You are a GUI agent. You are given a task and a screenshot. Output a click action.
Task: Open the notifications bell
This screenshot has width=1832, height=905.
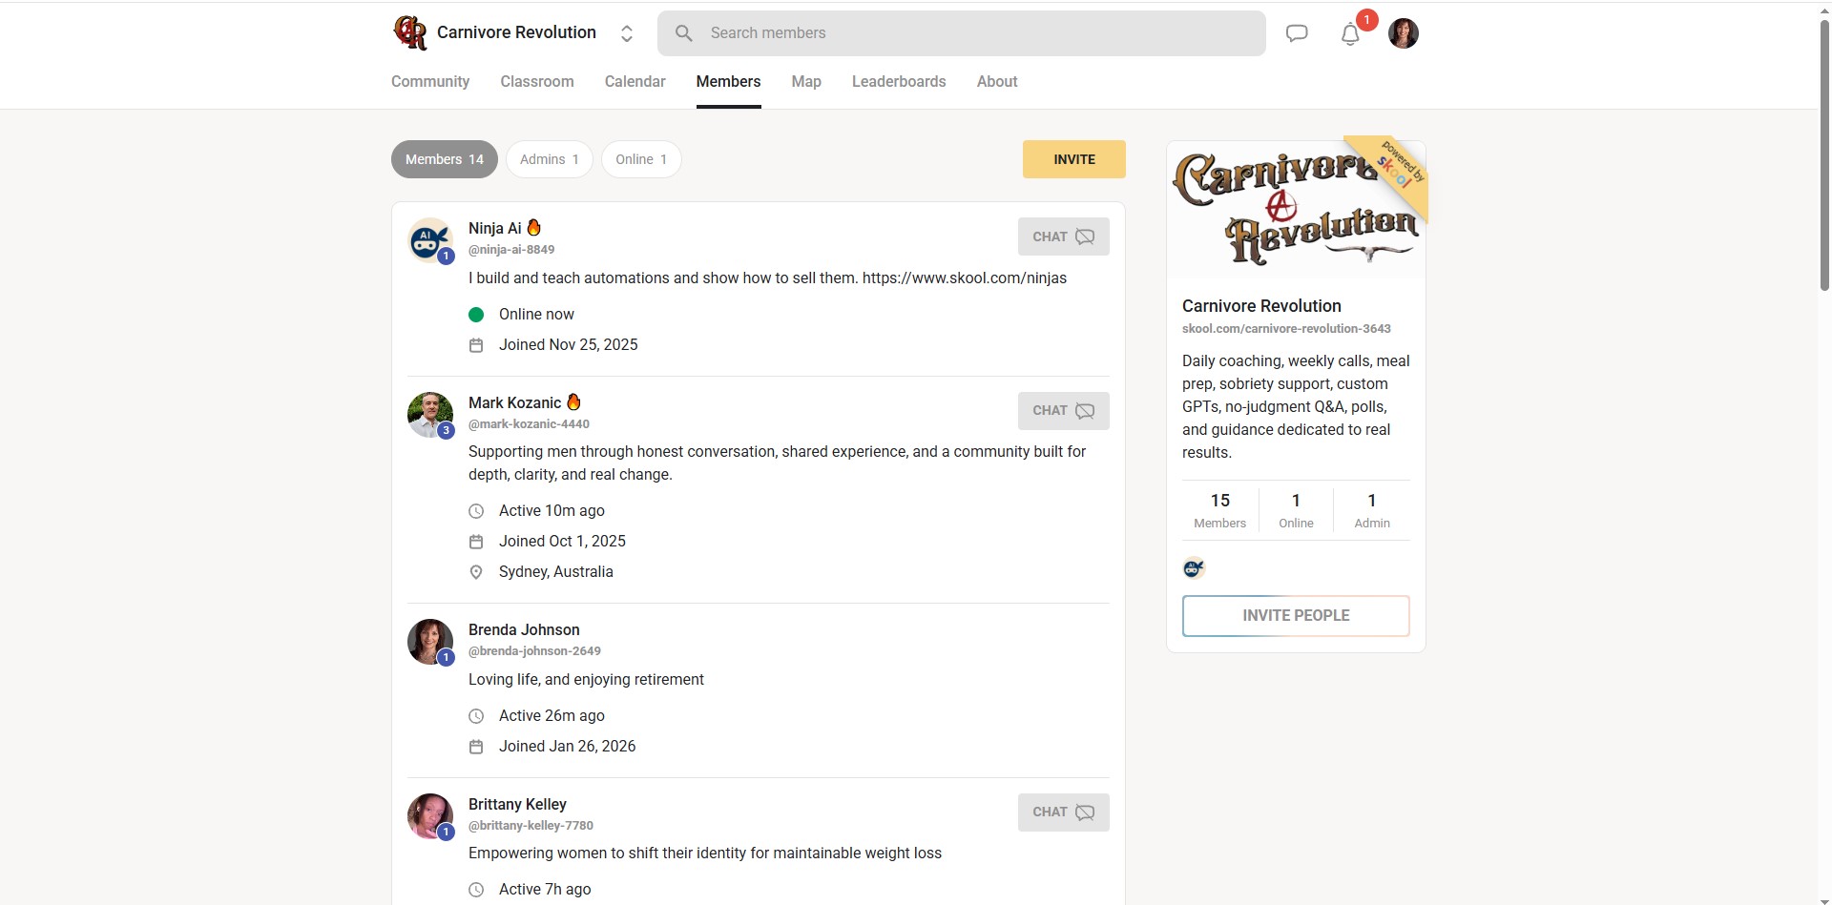[x=1349, y=34]
